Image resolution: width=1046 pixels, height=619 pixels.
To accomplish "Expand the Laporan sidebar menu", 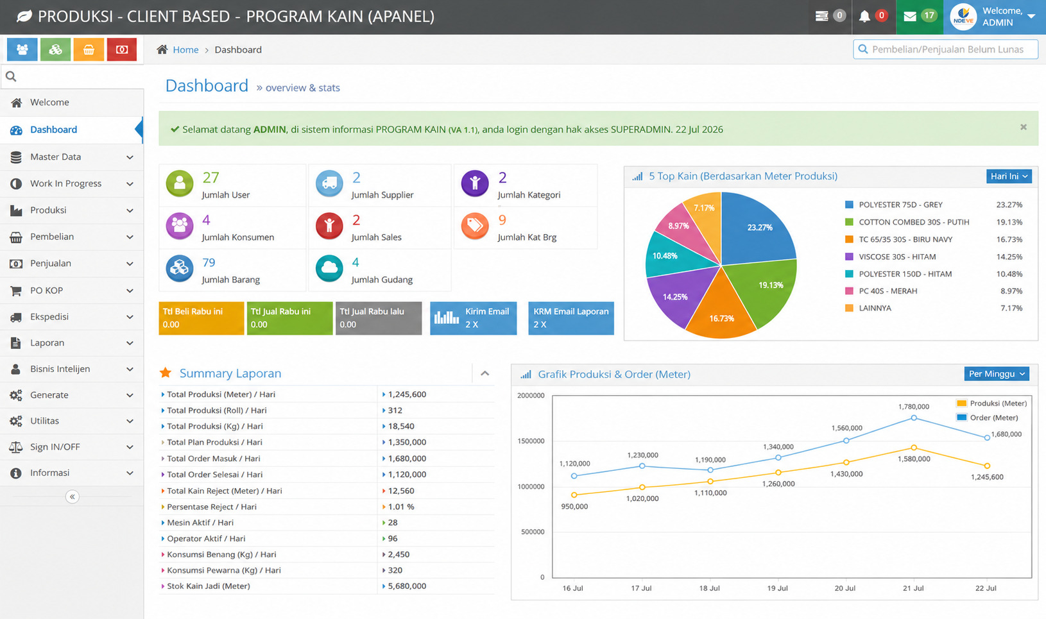I will click(72, 343).
